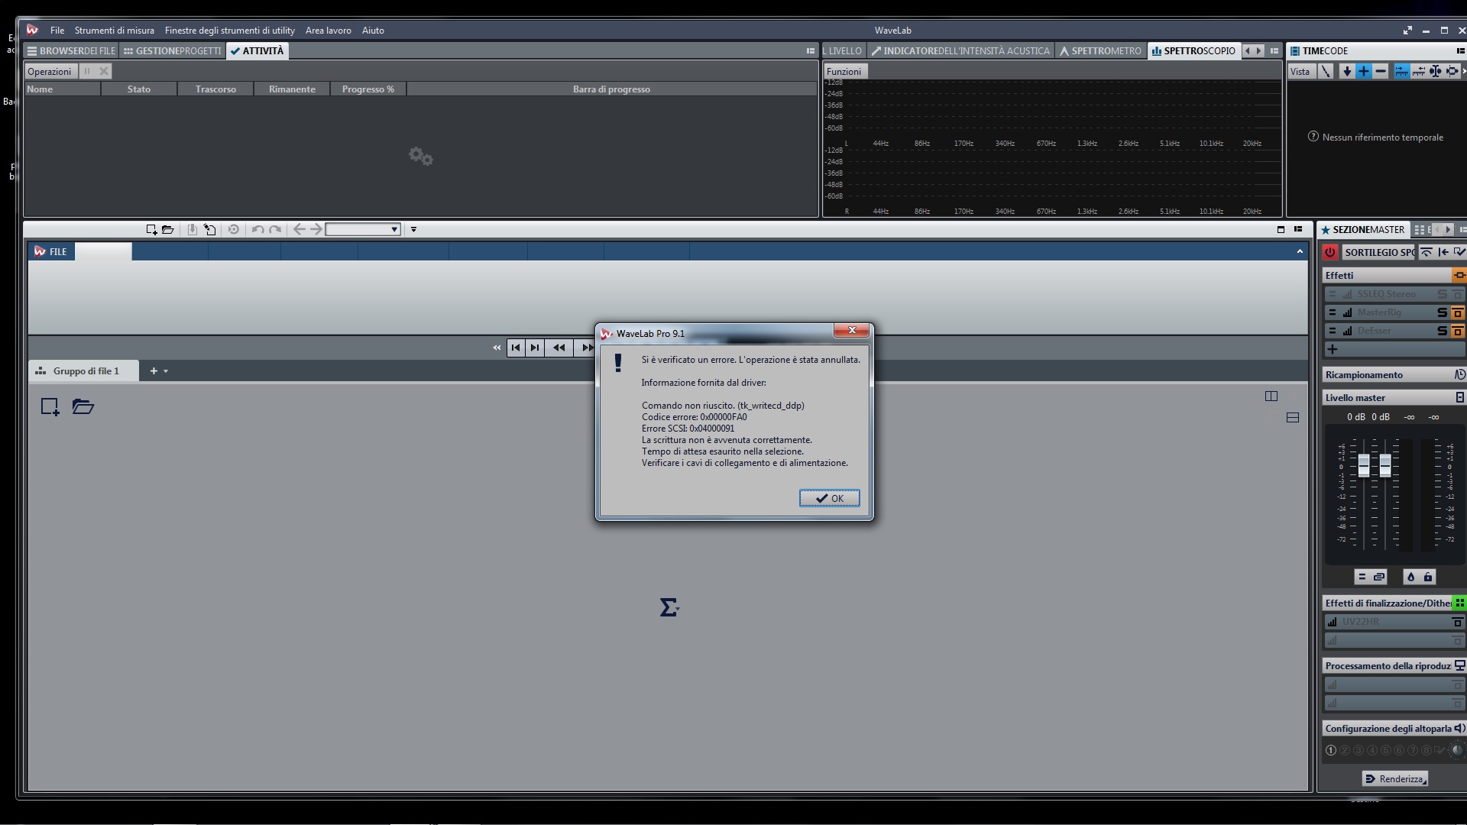Click the open file folder icon in toolbar

pos(168,229)
